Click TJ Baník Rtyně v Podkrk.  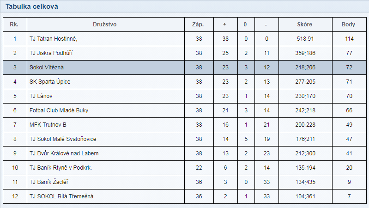click(x=60, y=168)
